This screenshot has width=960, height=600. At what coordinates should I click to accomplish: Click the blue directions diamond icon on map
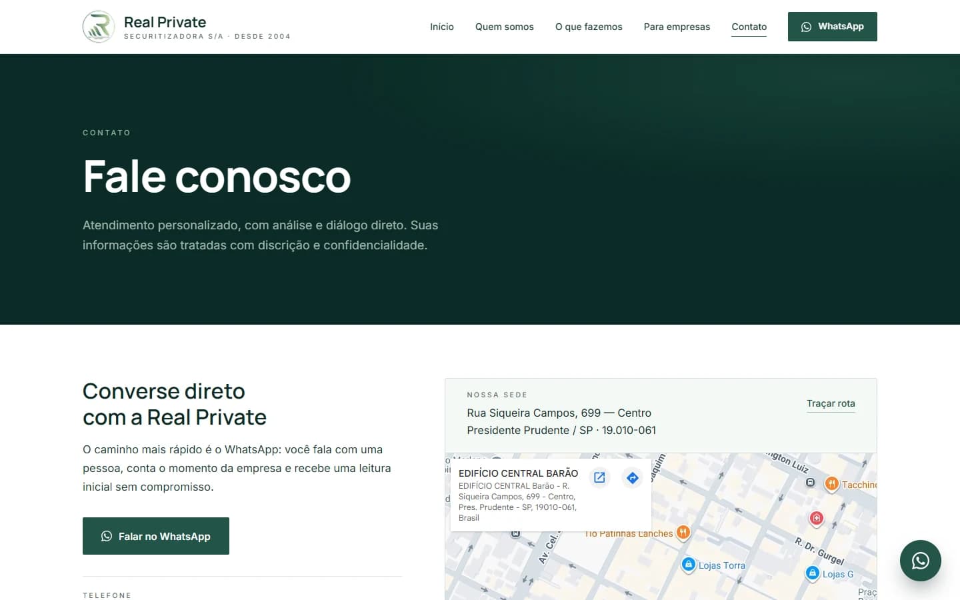pyautogui.click(x=633, y=477)
